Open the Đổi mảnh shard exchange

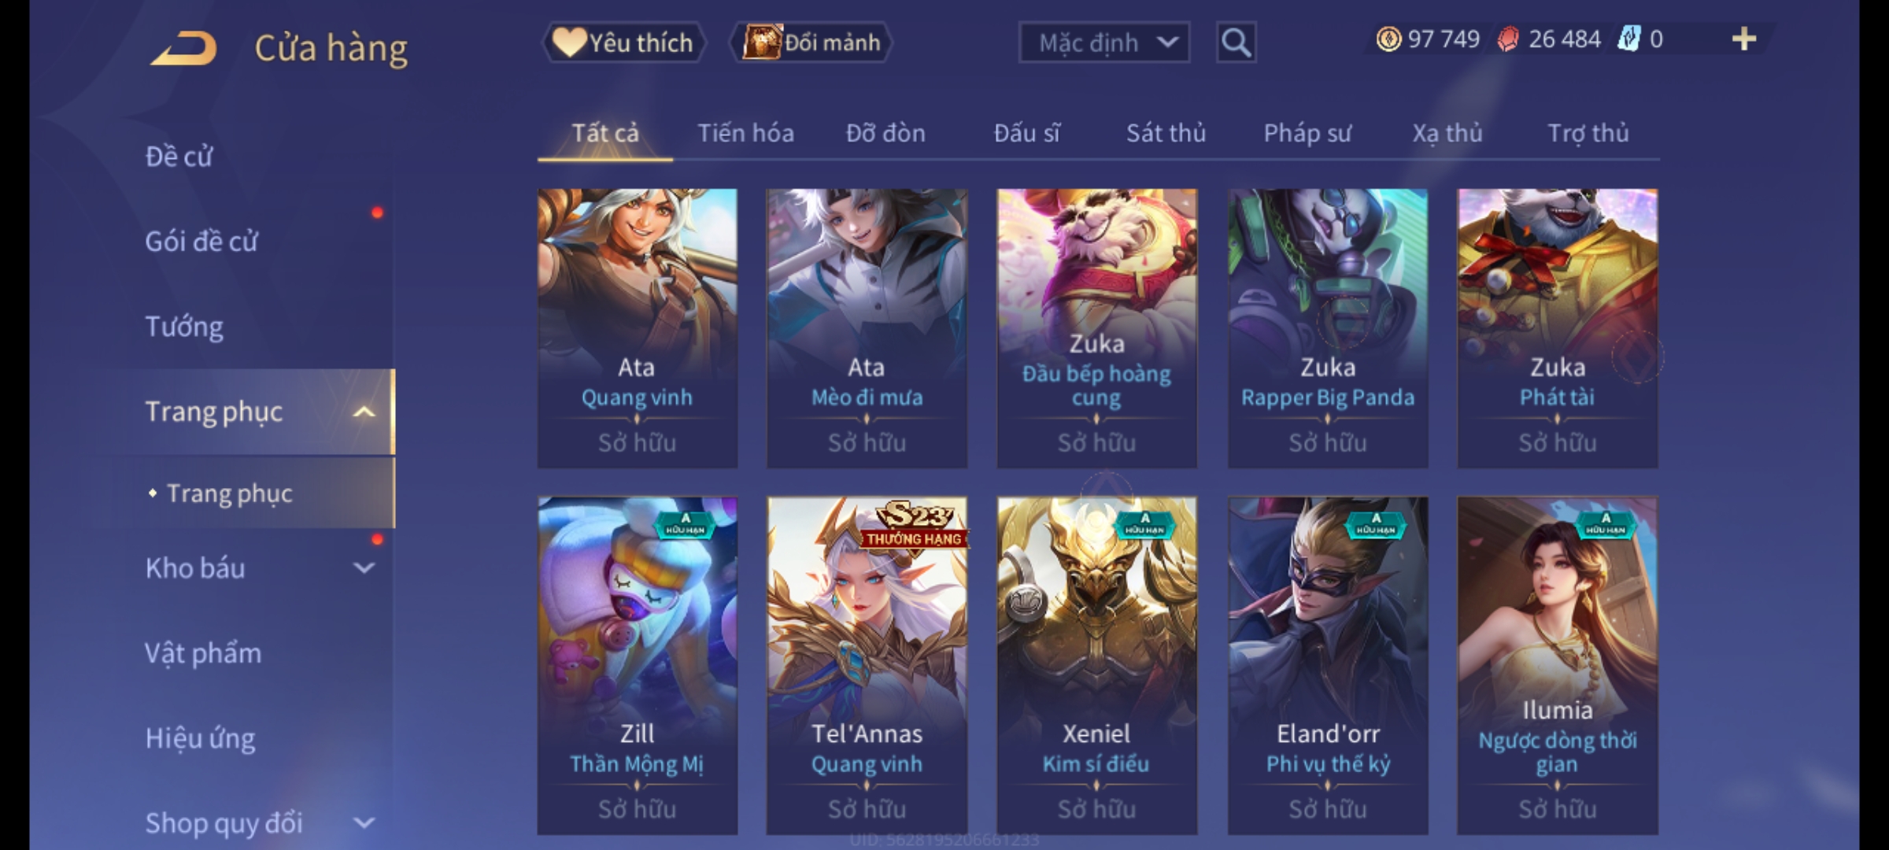tap(811, 42)
